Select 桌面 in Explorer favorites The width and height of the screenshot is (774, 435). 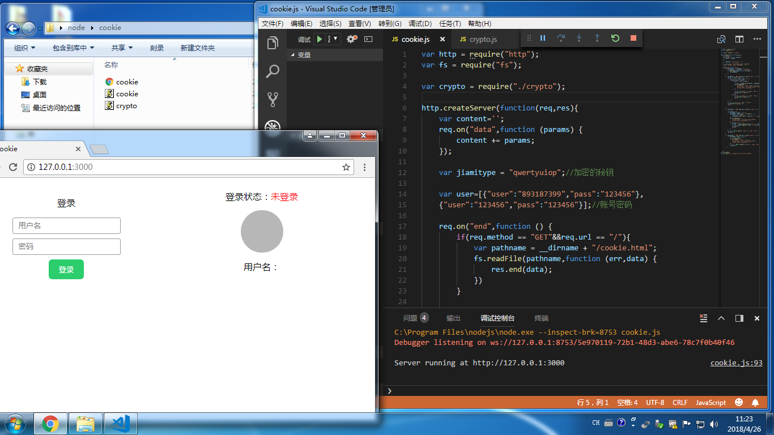[39, 95]
